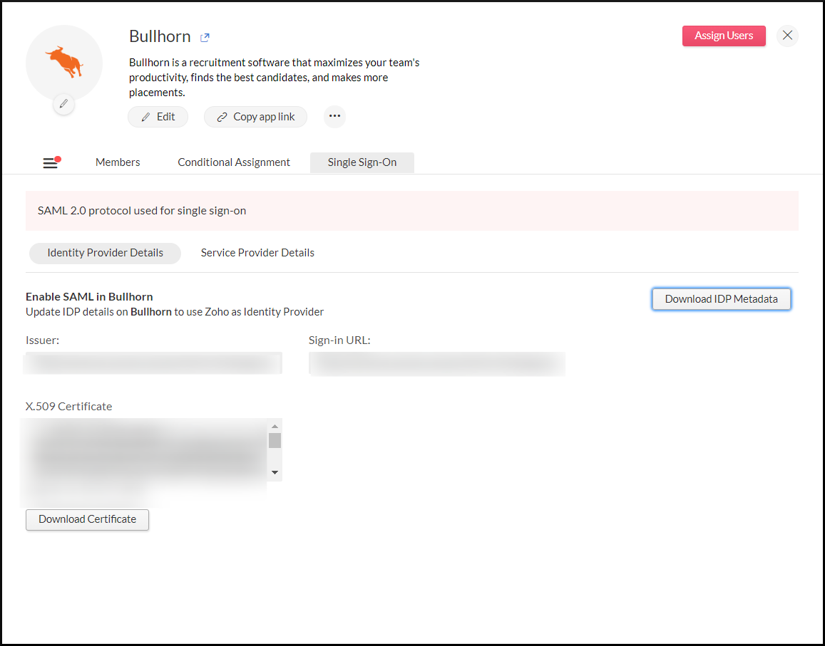Switch to the Members tab
The image size is (825, 646).
pyautogui.click(x=118, y=162)
